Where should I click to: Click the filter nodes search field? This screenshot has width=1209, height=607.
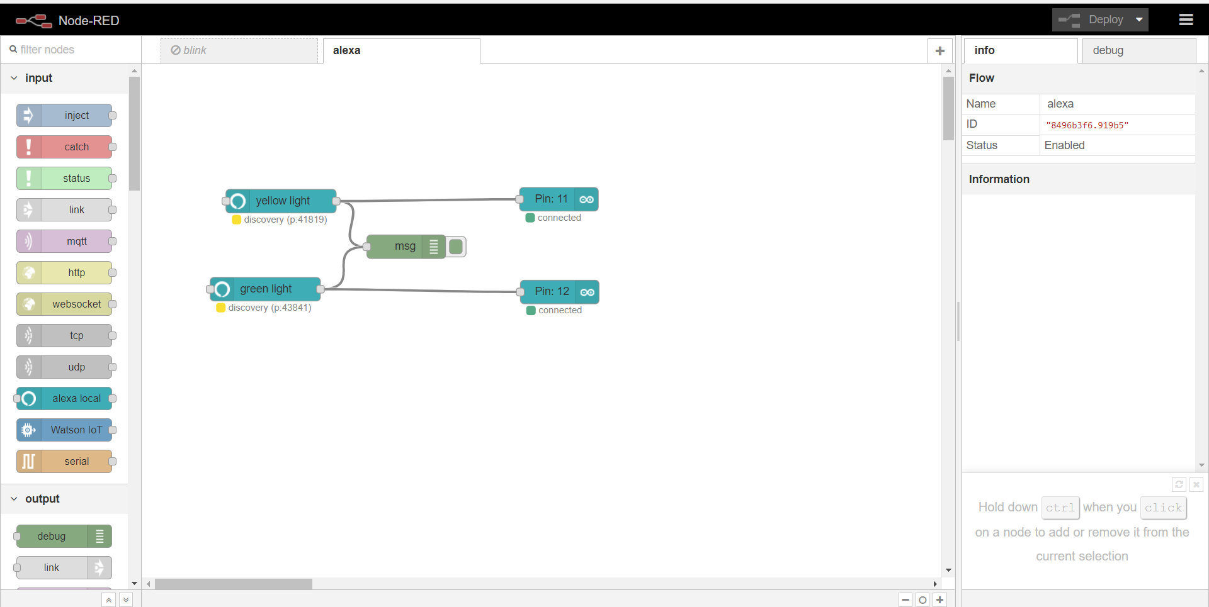point(63,49)
